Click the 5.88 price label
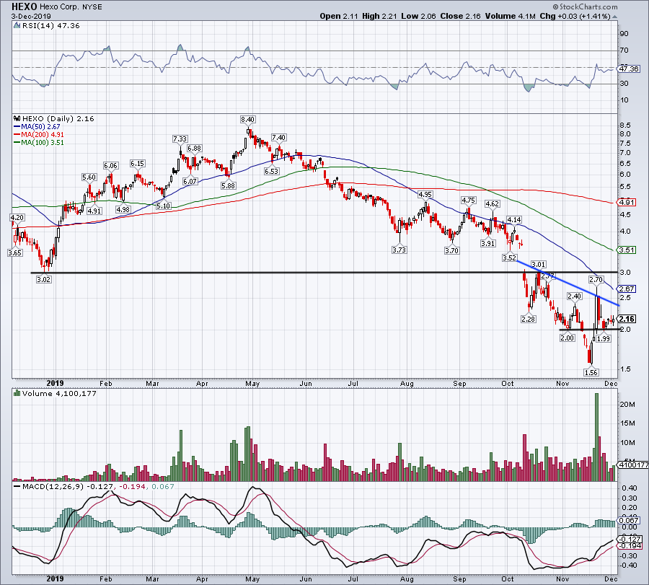This screenshot has height=585, width=649. (228, 186)
